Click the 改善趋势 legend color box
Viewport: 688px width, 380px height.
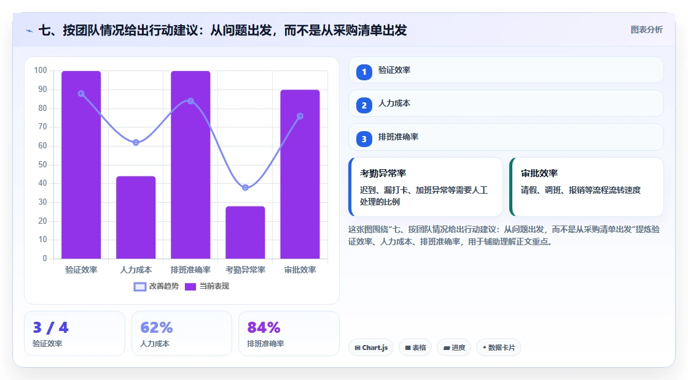(139, 287)
